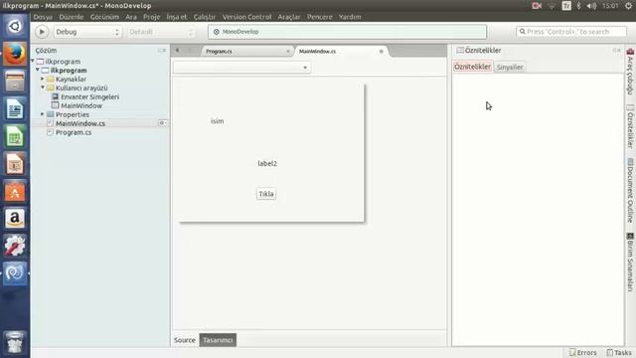The image size is (636, 358).
Task: Launch LibreOffice Impress from dock
Action: coord(15,163)
